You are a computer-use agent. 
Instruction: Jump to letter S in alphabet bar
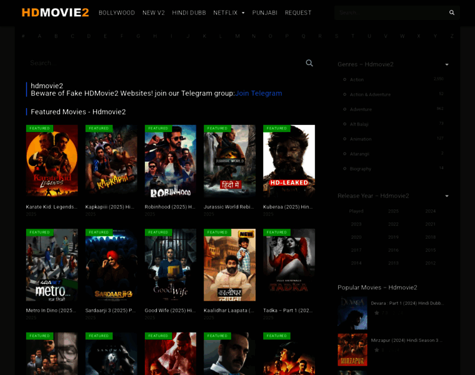coord(336,36)
